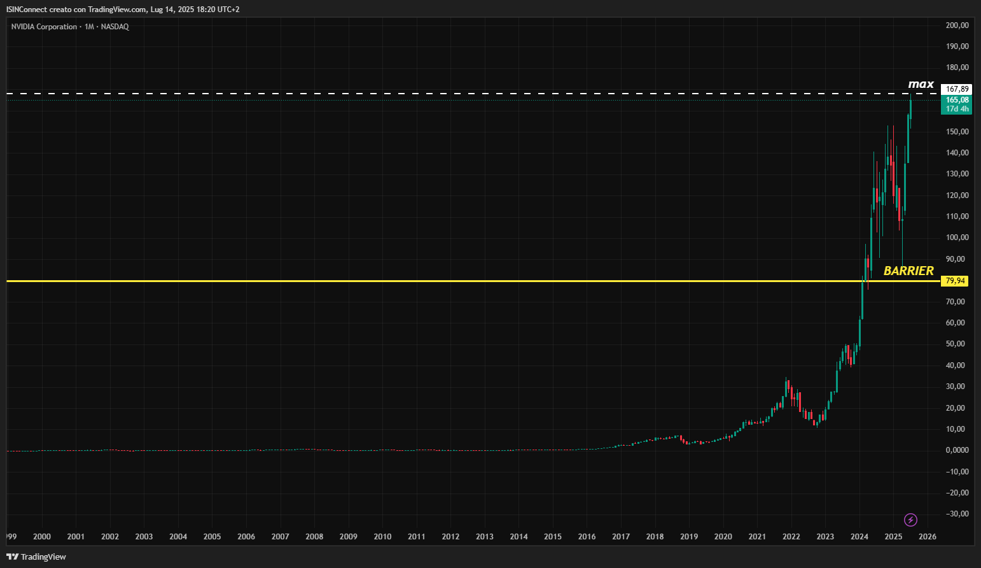Screen dimensions: 981x568
Task: Click the 2014 year label
Action: 518,537
